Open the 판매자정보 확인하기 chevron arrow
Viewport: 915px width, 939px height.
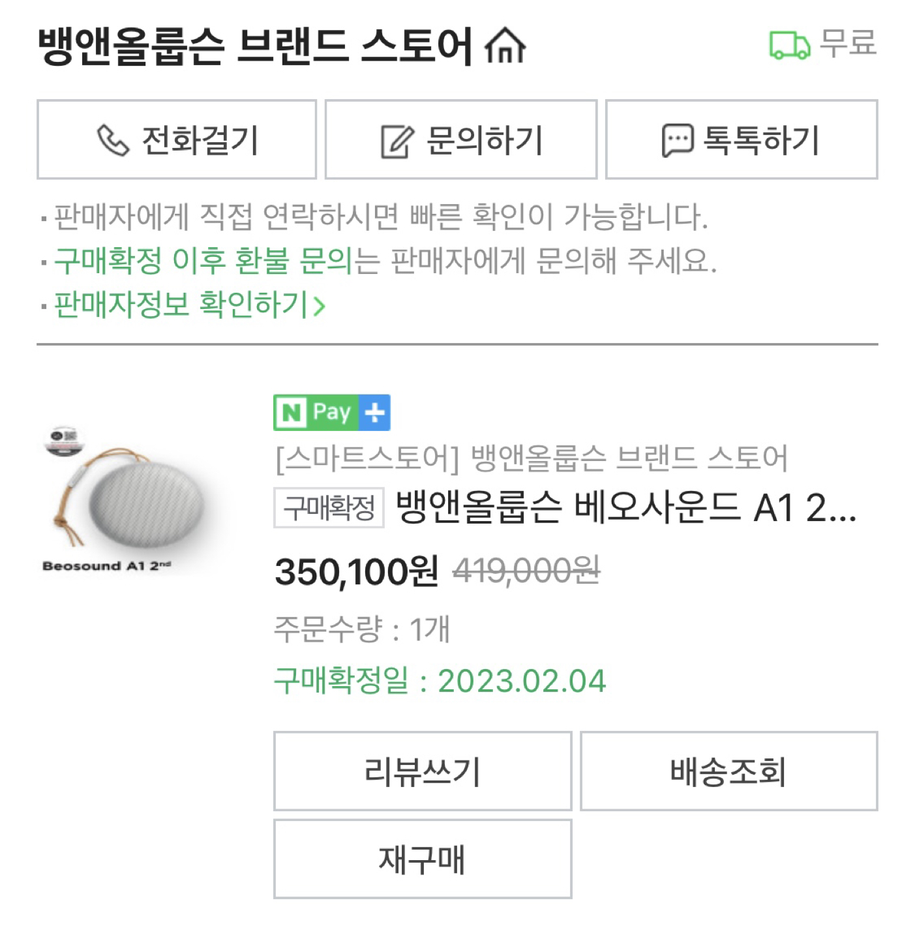click(x=318, y=305)
